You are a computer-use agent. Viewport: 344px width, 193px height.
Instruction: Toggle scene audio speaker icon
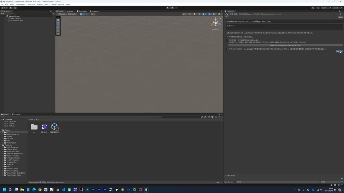point(199,14)
